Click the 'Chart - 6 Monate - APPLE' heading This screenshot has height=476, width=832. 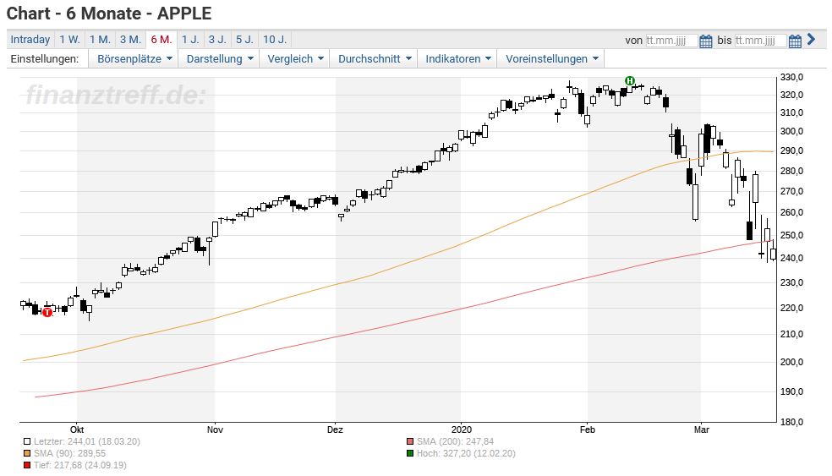coord(109,14)
